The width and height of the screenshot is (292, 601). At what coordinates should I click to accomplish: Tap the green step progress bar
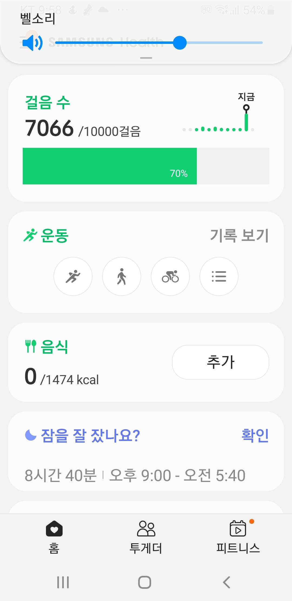[x=109, y=166]
